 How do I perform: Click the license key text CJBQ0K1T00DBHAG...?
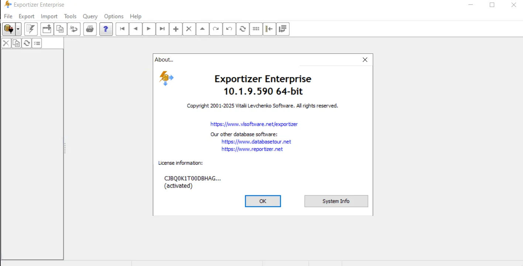point(193,178)
